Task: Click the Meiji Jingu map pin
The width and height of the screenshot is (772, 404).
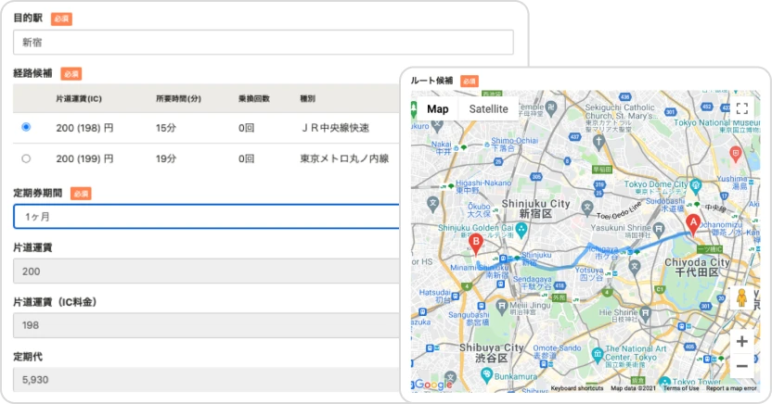Action: click(501, 306)
